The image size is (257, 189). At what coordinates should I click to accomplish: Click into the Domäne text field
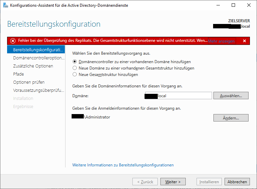179,96
